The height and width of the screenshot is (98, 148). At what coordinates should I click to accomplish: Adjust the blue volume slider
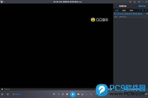pos(17,94)
